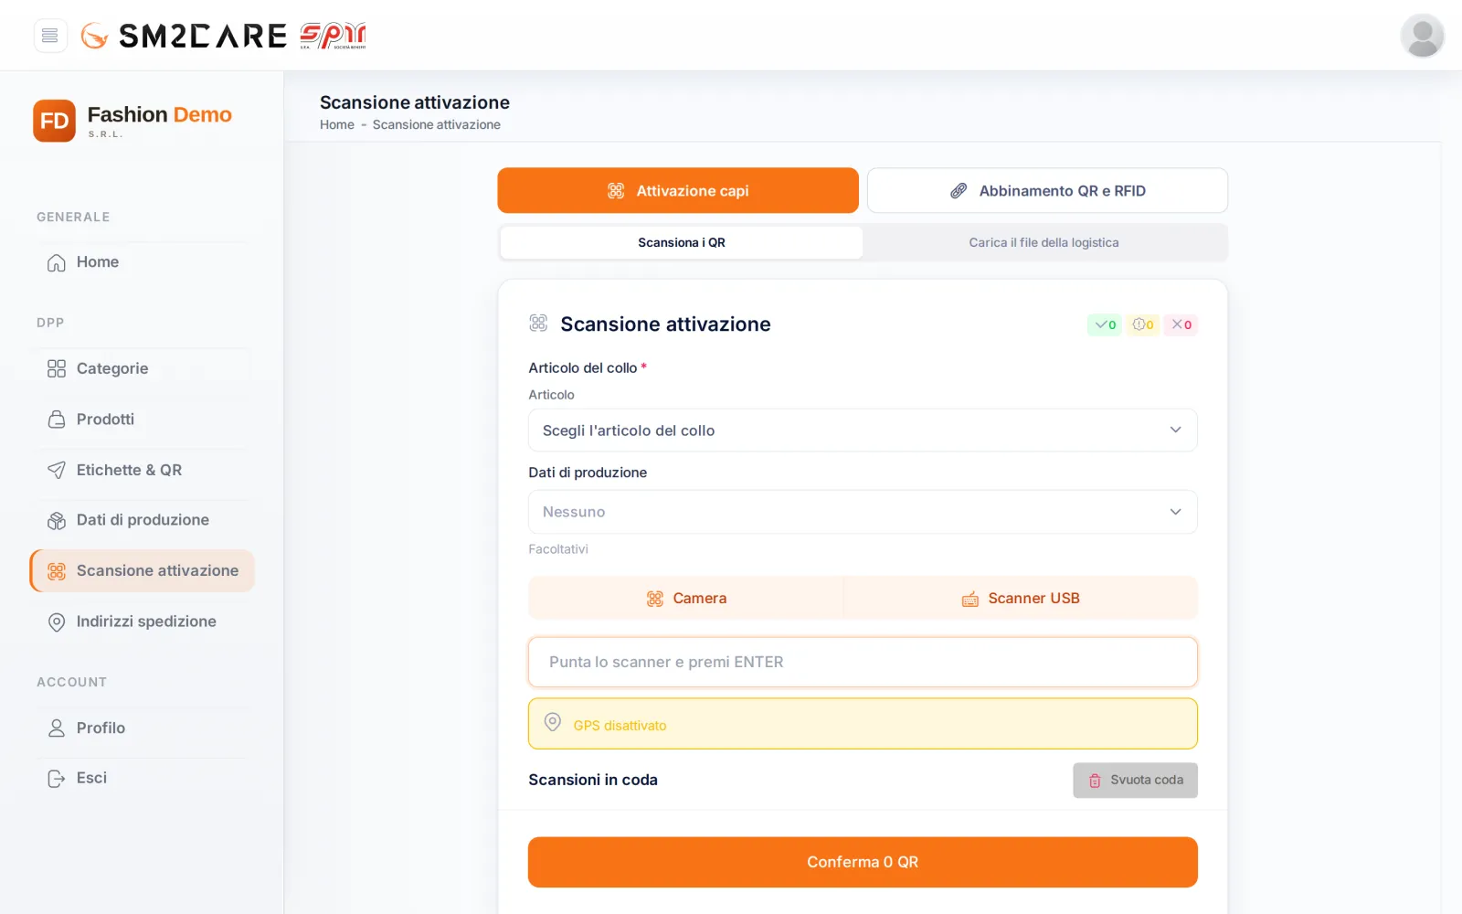Click the GPS disattivato notice
Image resolution: width=1462 pixels, height=914 pixels.
point(863,724)
